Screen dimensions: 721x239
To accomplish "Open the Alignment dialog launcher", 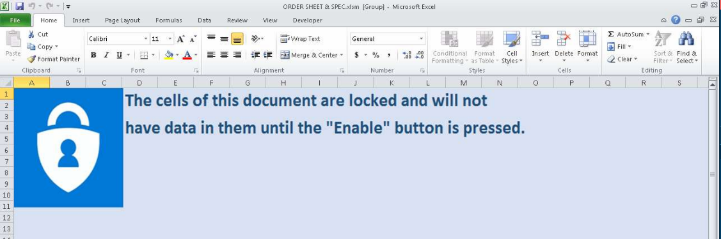I will click(x=342, y=71).
